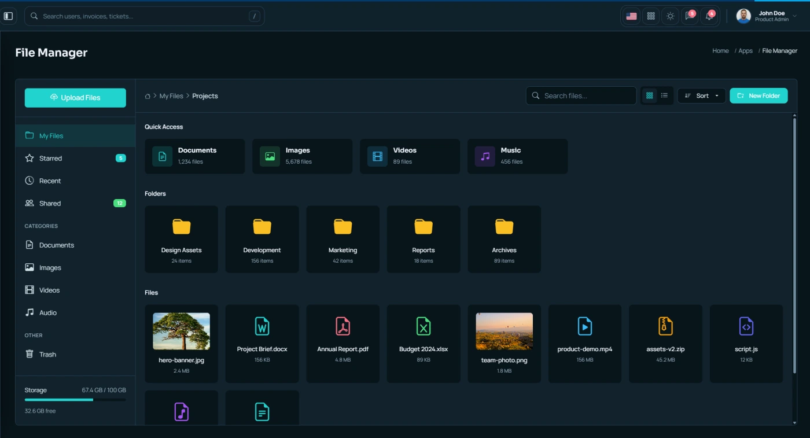Select the script.js code file
810x438 pixels.
tap(746, 344)
